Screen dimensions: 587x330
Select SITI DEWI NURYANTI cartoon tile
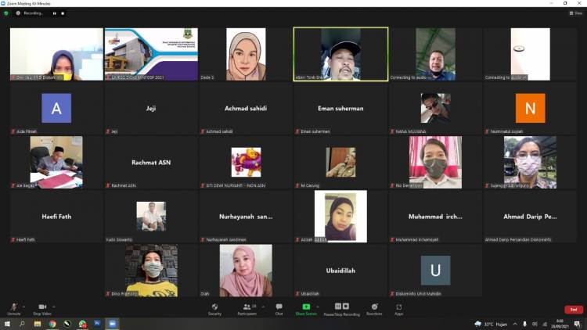[246, 163]
